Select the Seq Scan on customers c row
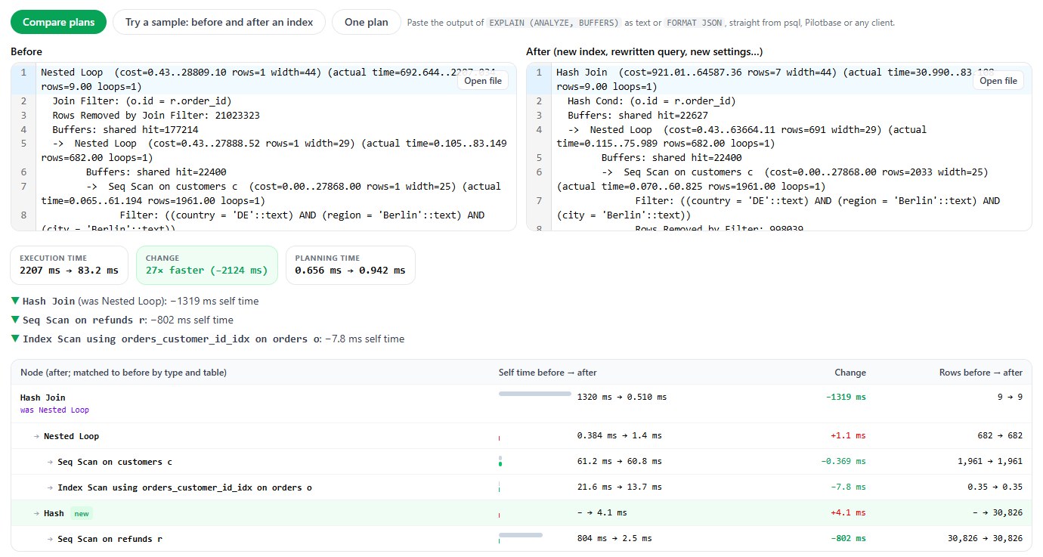This screenshot has height=557, width=1043. (x=521, y=462)
